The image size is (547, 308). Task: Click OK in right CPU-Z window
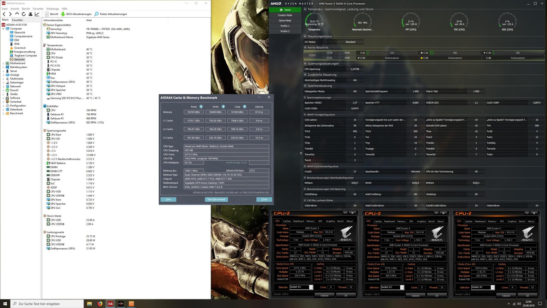tap(527, 296)
